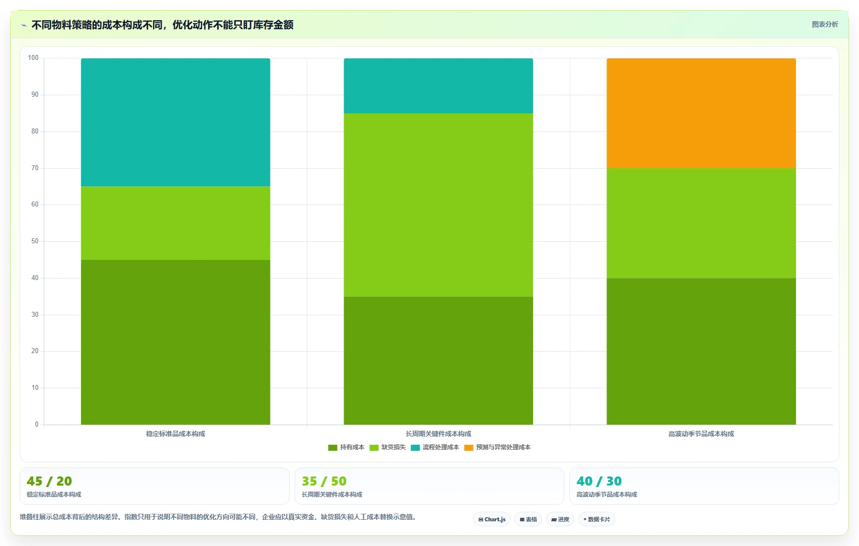Screen dimensions: 859x546
Task: Toggle the 流程处理成本 legend swatch
Action: tap(415, 447)
